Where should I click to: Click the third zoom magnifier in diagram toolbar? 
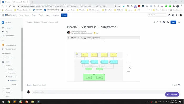coord(82,38)
